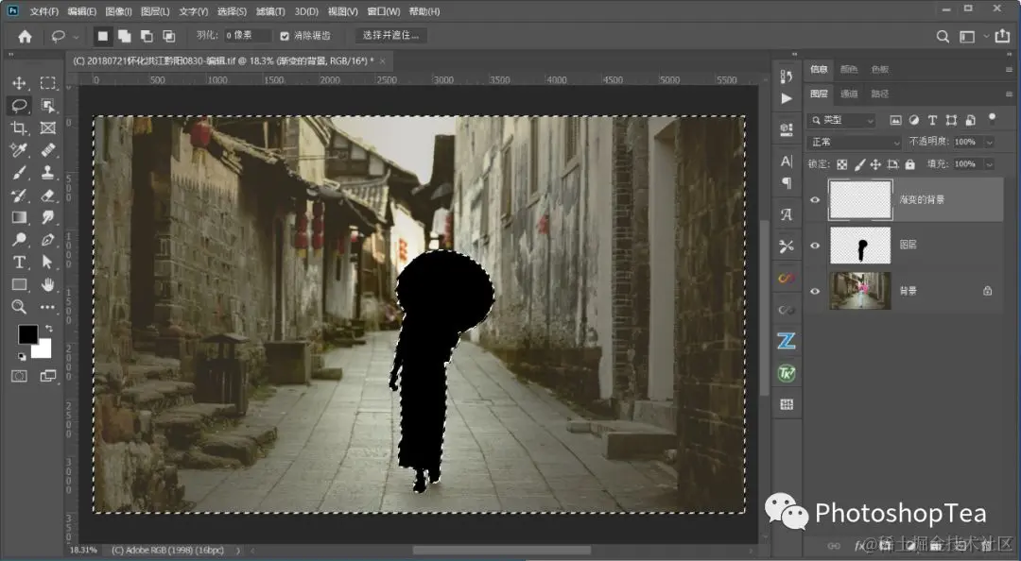Select the Hand tool
The height and width of the screenshot is (561, 1021).
click(47, 284)
